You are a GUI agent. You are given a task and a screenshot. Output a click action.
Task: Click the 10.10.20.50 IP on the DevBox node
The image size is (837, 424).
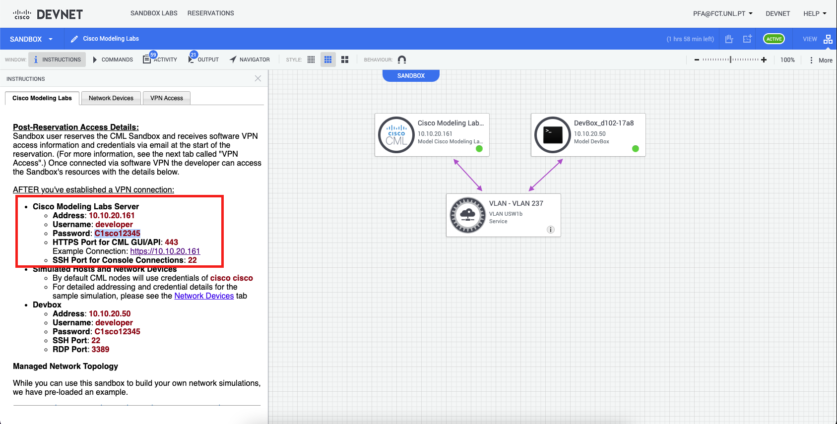tap(590, 134)
